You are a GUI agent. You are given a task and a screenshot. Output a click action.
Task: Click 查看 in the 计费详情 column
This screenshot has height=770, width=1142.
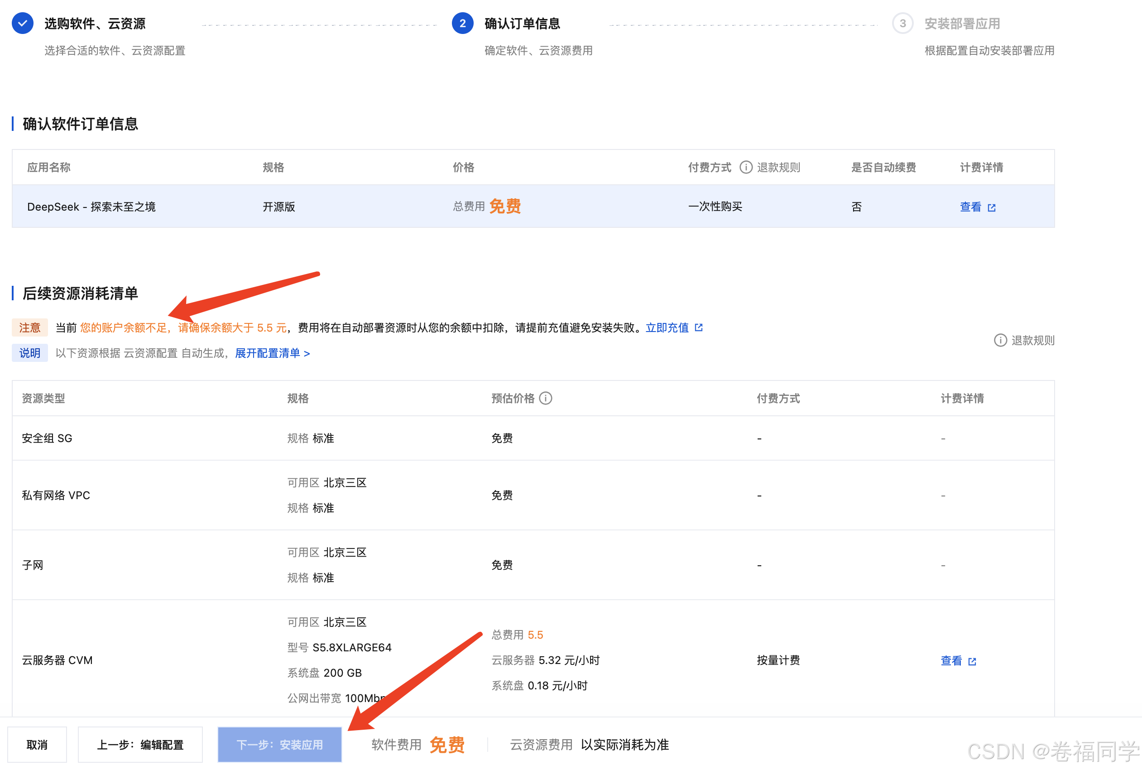[x=971, y=207]
